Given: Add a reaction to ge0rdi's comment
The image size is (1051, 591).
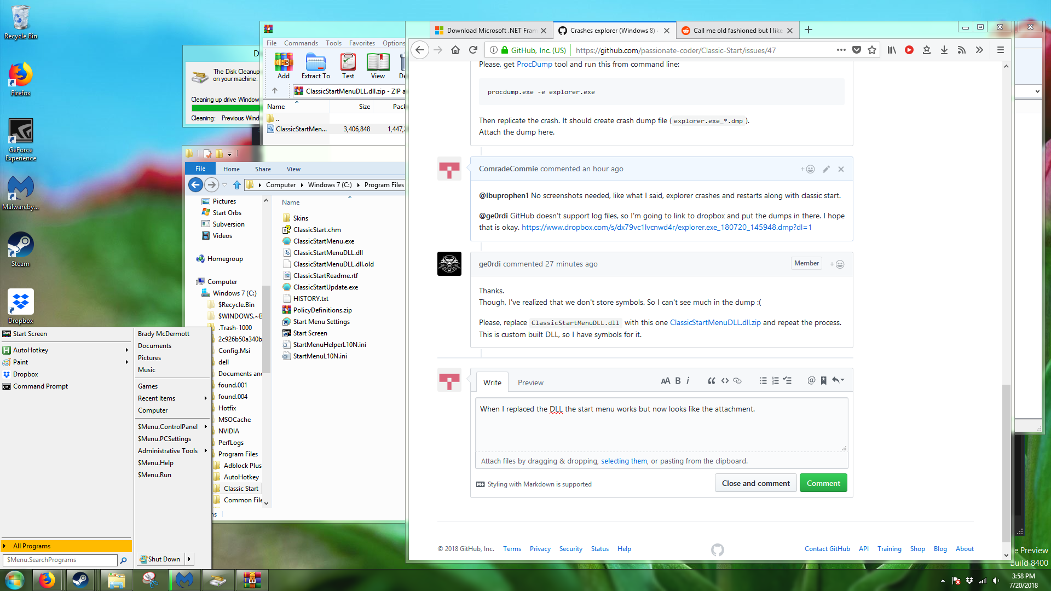Looking at the screenshot, I should pos(837,264).
